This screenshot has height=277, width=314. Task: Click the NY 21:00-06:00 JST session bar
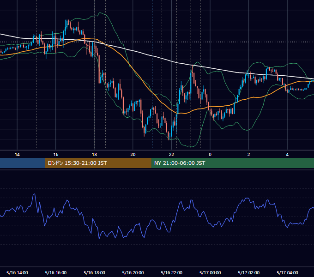pyautogui.click(x=232, y=163)
